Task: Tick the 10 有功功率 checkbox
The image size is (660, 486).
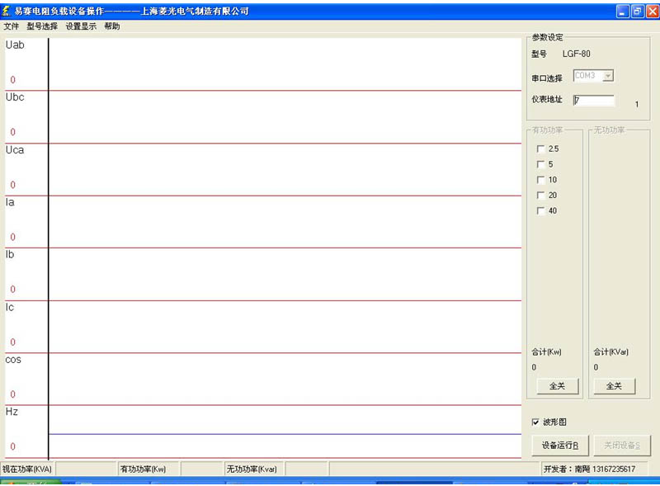Action: (x=541, y=180)
